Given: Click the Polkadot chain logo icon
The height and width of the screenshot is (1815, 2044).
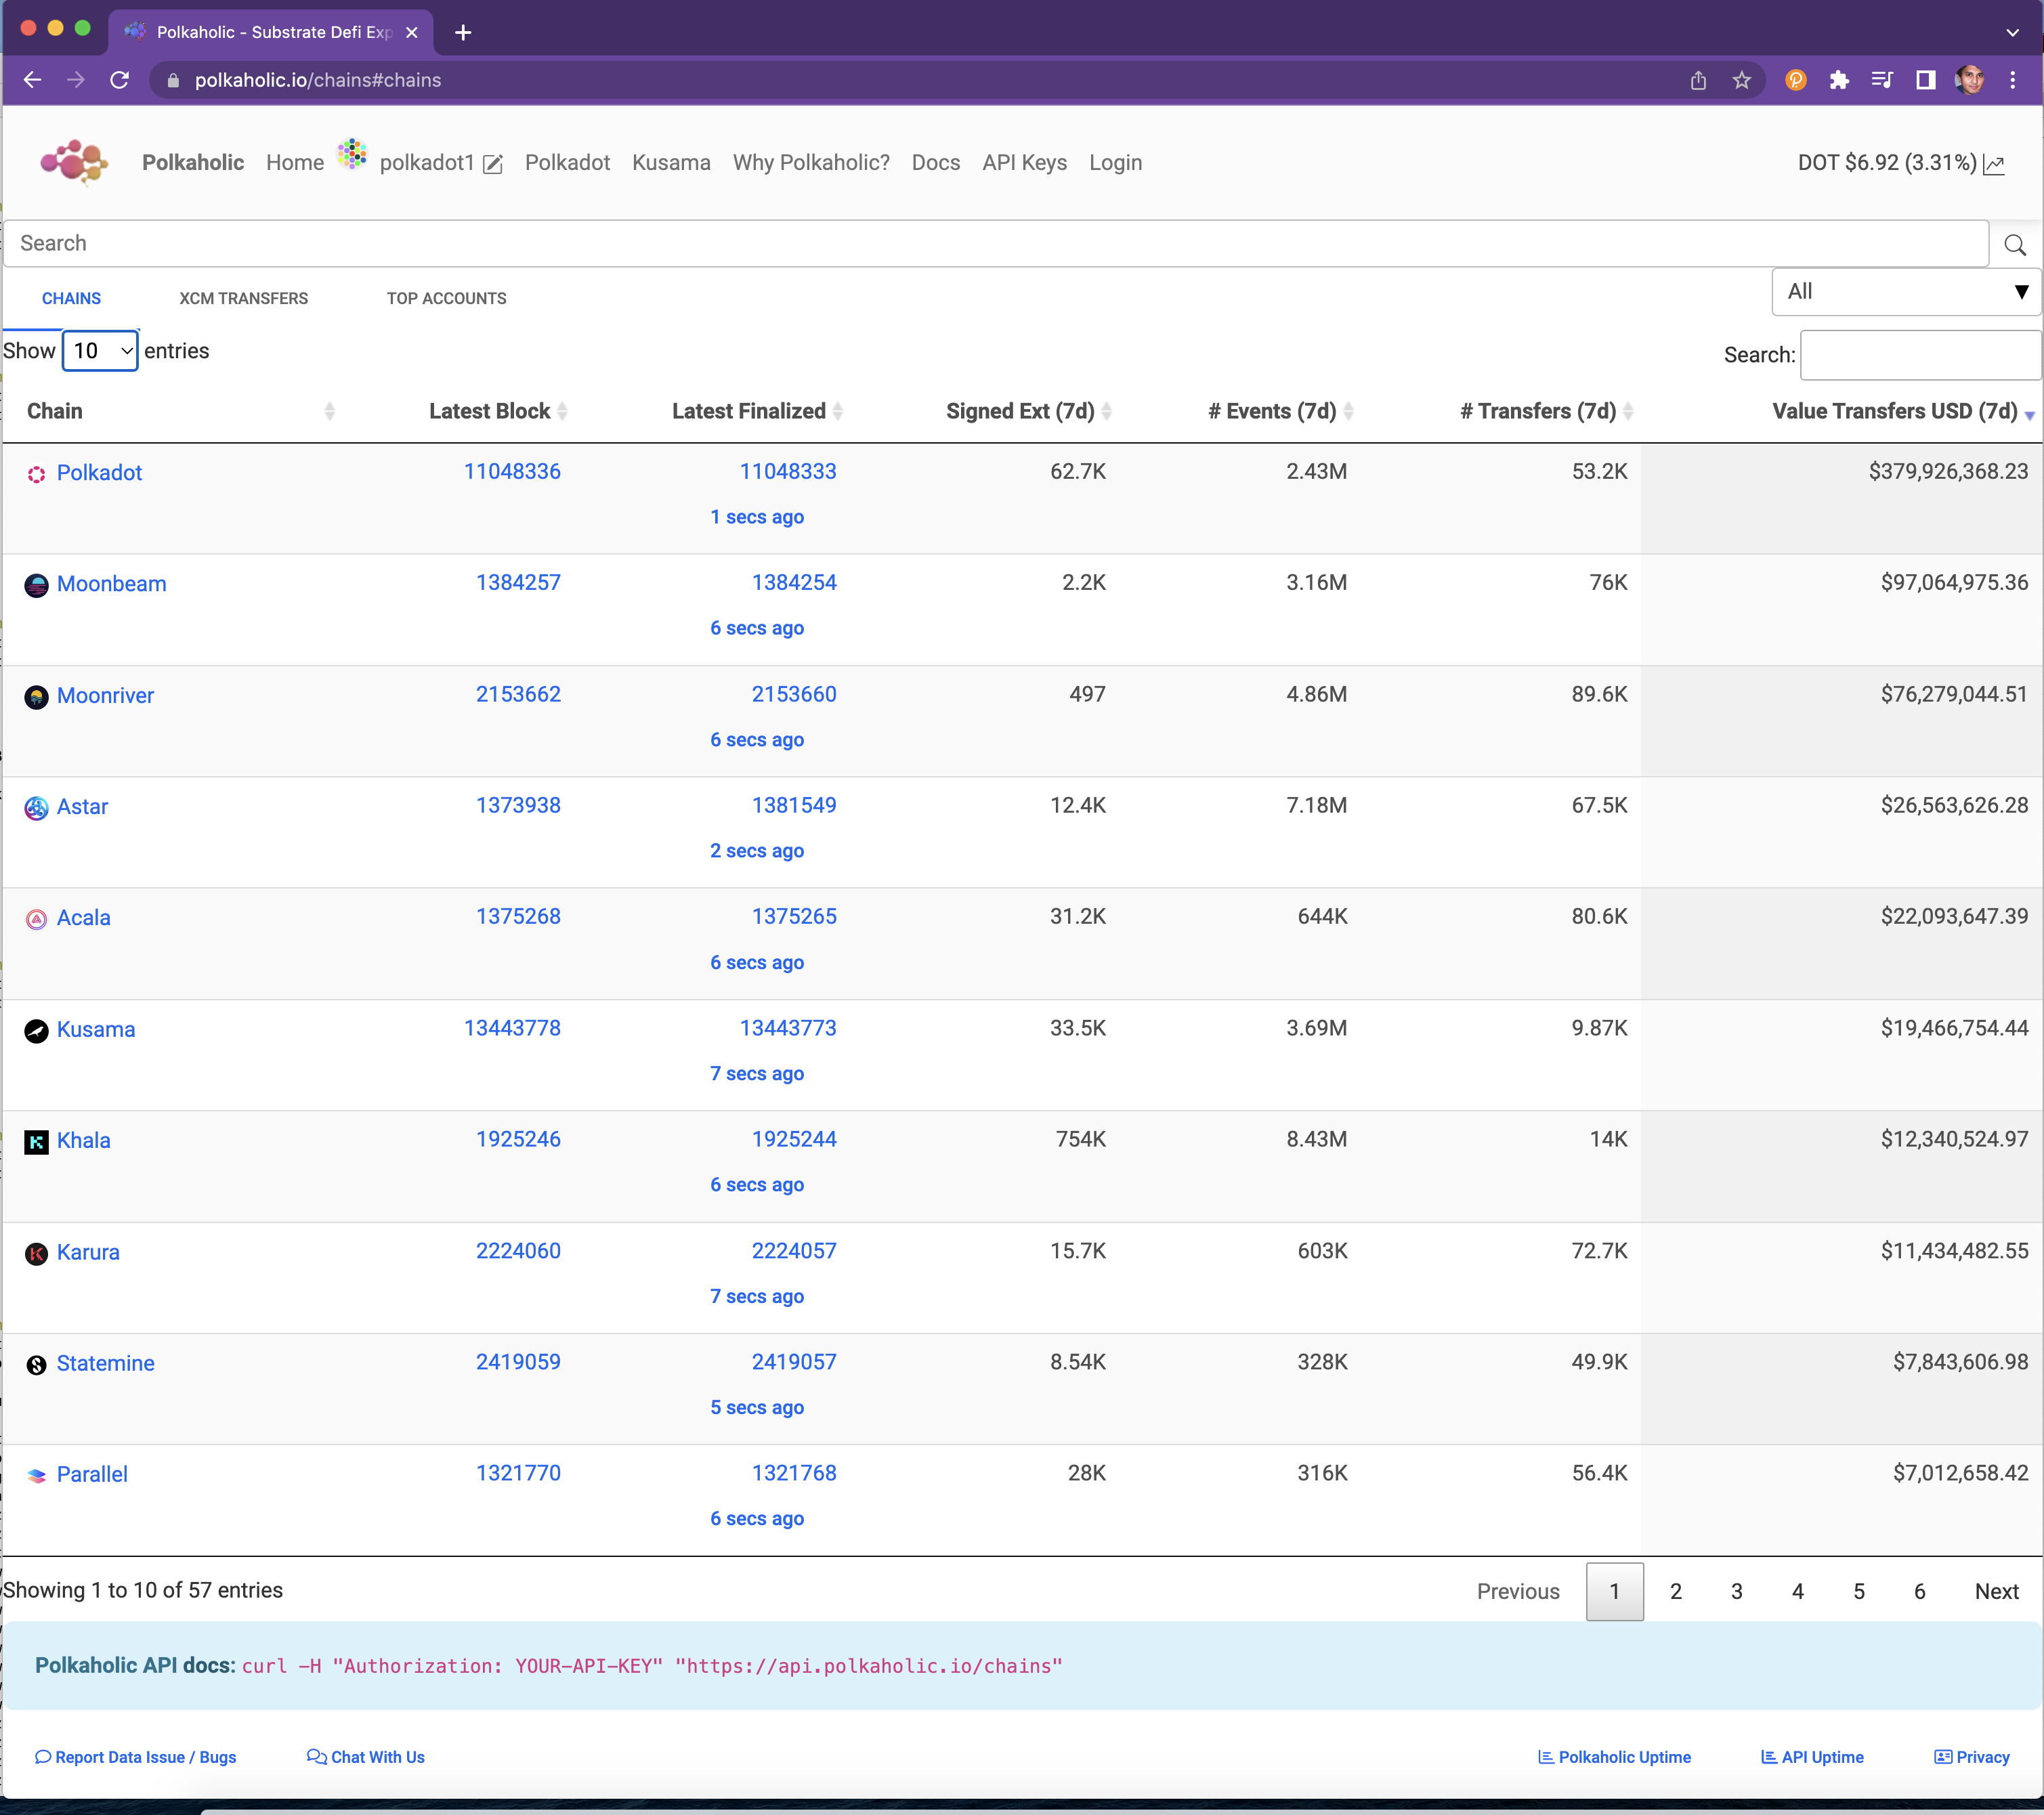Looking at the screenshot, I should (x=36, y=474).
